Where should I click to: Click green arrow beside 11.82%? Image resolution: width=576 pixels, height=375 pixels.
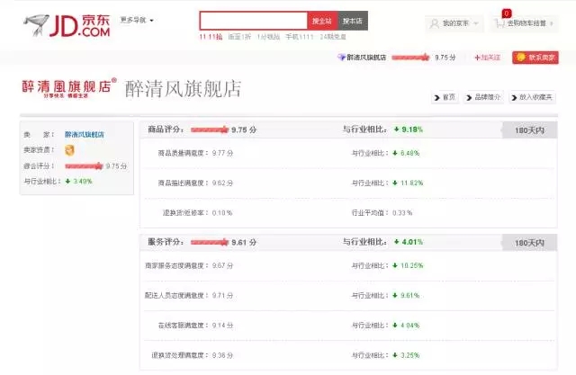[395, 183]
